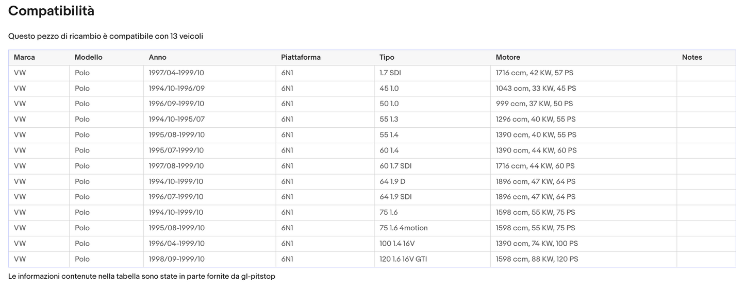The width and height of the screenshot is (745, 289).
Task: Select the Notes column header
Action: tap(692, 57)
